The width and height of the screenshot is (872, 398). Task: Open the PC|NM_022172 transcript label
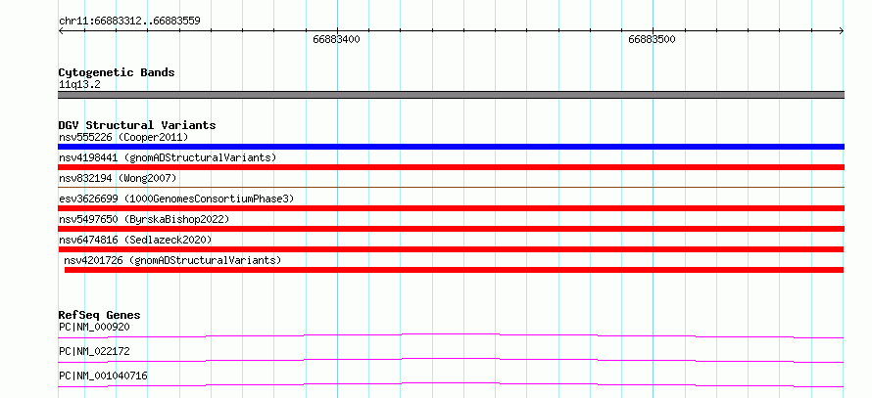tap(94, 351)
